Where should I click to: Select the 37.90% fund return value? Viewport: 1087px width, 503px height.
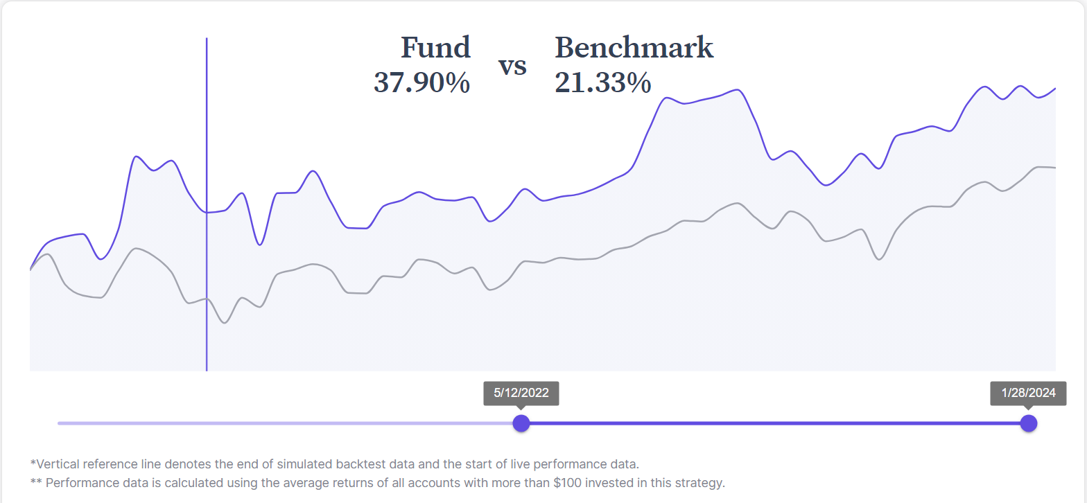(421, 82)
